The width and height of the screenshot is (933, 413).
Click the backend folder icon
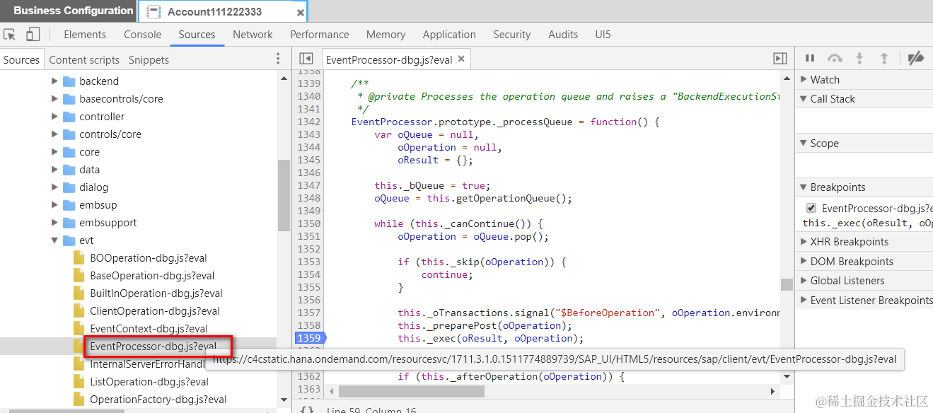[x=69, y=81]
